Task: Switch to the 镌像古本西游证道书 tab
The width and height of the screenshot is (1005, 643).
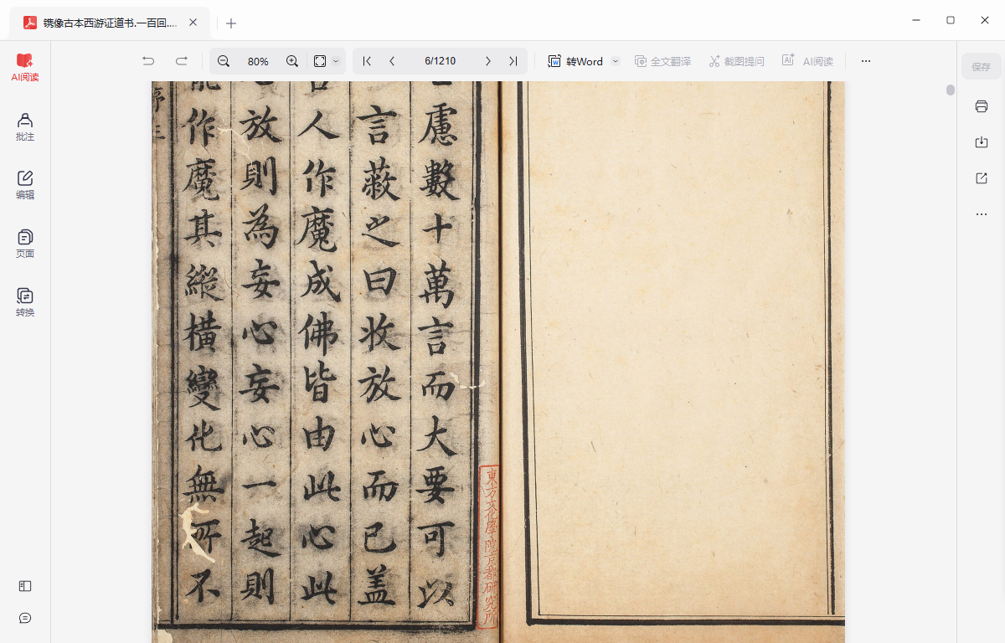Action: (x=110, y=23)
